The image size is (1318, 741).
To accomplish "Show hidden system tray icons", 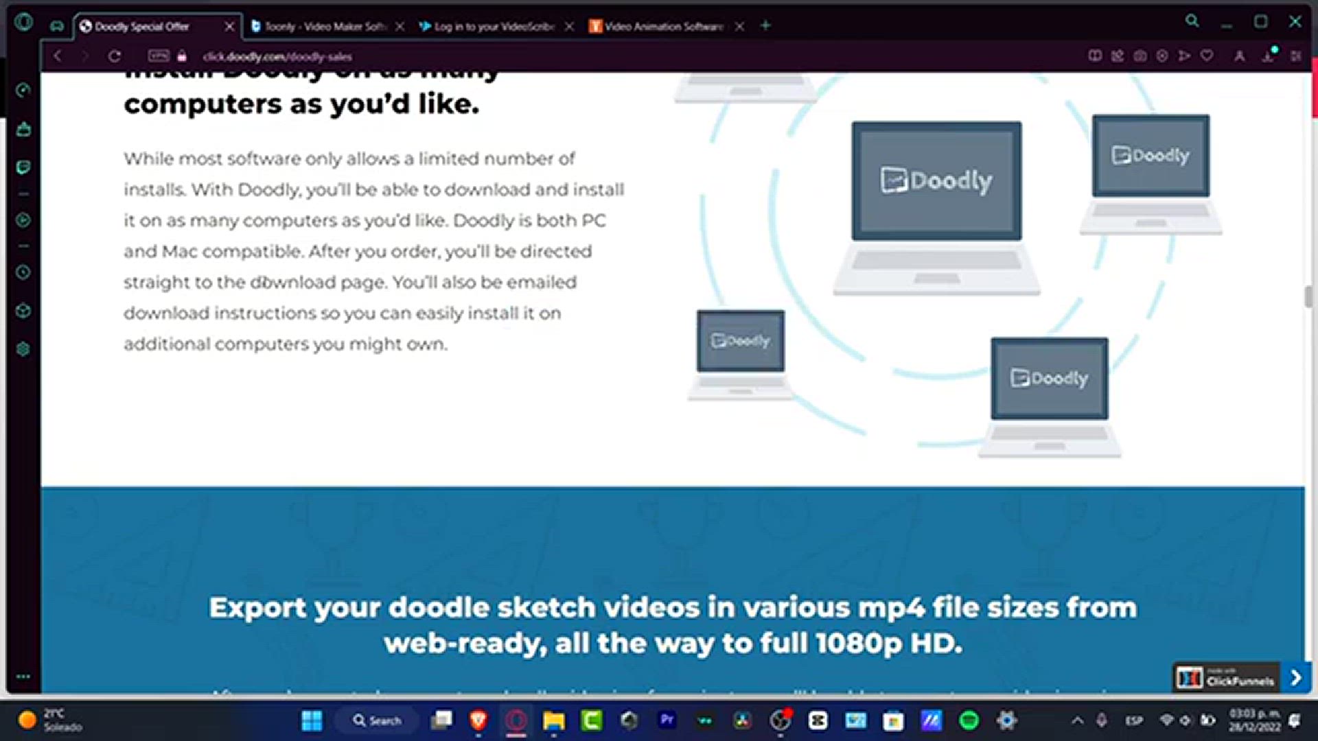I will pos(1078,720).
